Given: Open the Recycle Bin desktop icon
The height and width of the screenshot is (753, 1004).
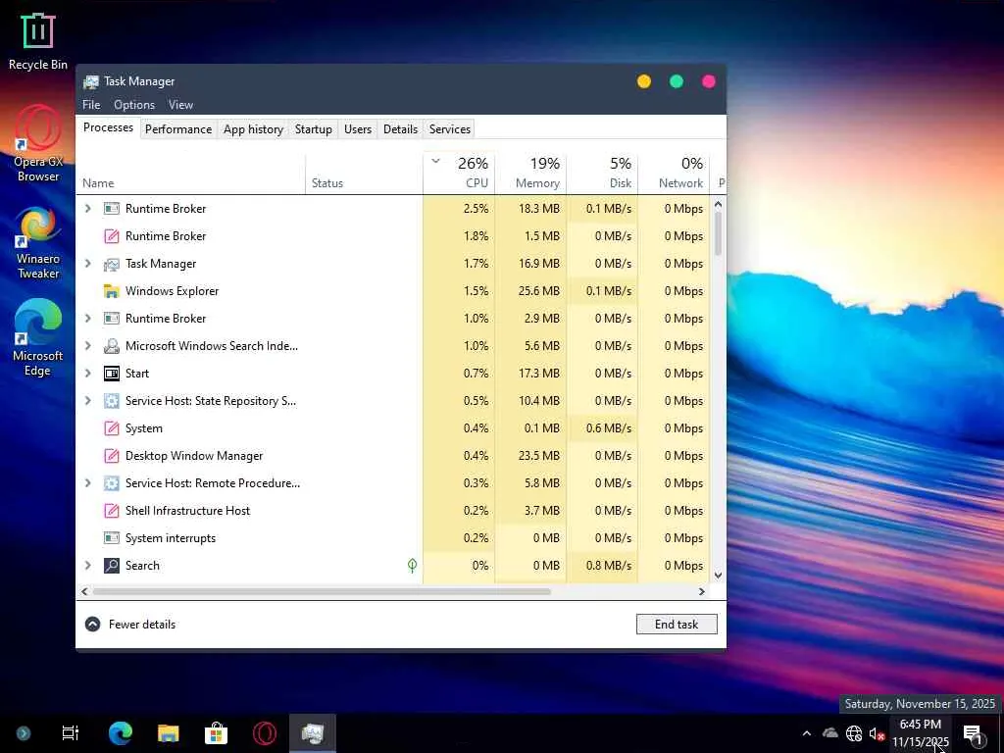Looking at the screenshot, I should [38, 41].
